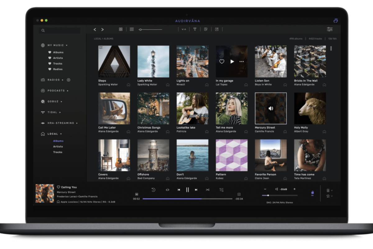Go back using the back arrow

[95, 30]
